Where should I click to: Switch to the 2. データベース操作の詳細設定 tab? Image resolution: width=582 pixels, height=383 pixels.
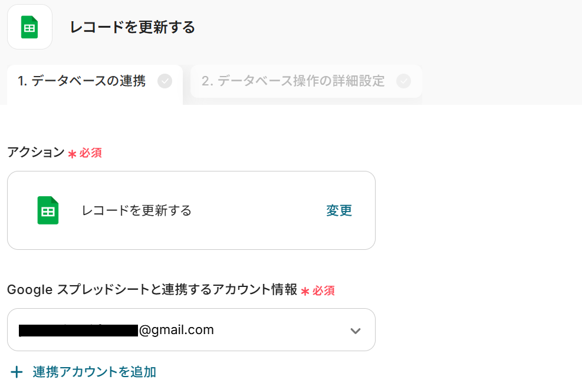[x=293, y=81]
